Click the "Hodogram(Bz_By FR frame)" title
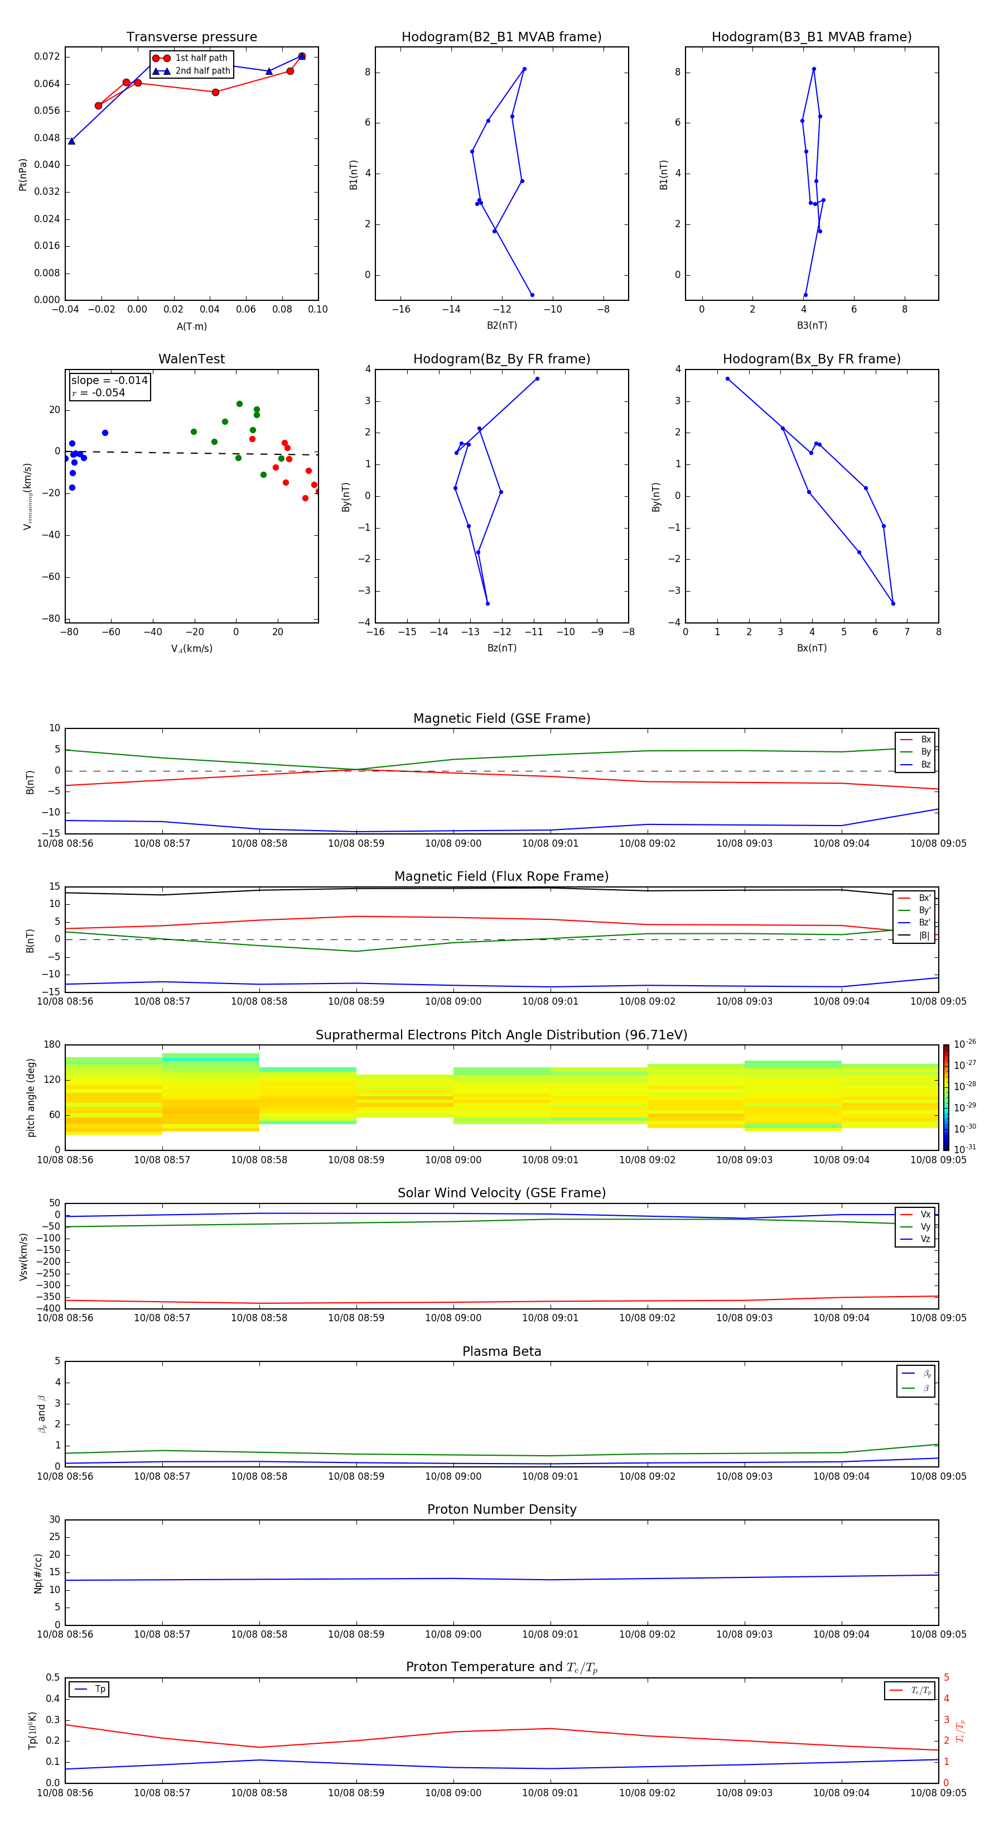 [501, 359]
